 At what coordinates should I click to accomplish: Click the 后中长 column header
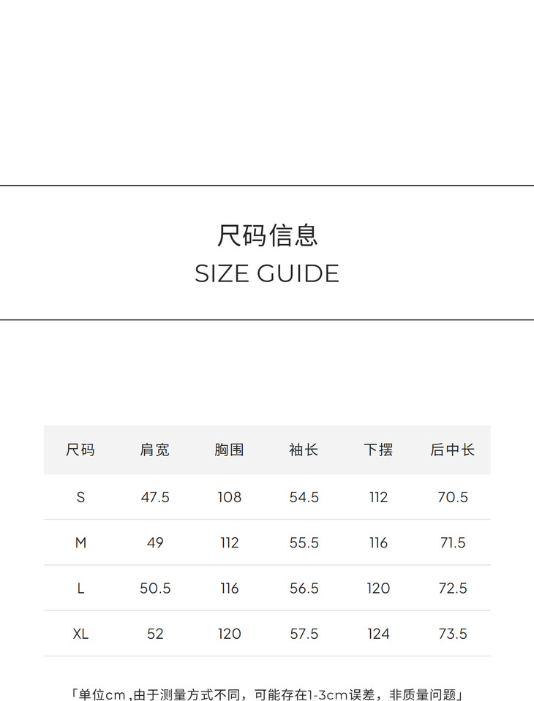[453, 450]
